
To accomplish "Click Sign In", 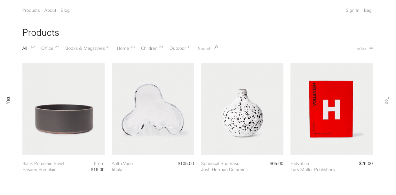I will tap(352, 10).
